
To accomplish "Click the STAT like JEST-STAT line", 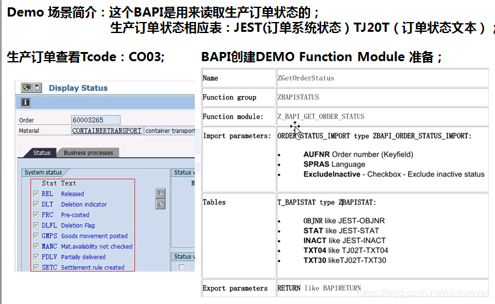I will [341, 231].
